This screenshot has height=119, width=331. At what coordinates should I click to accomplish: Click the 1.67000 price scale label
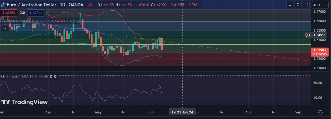pos(319,12)
